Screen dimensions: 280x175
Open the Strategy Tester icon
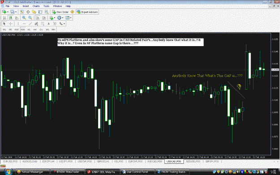coord(47,12)
